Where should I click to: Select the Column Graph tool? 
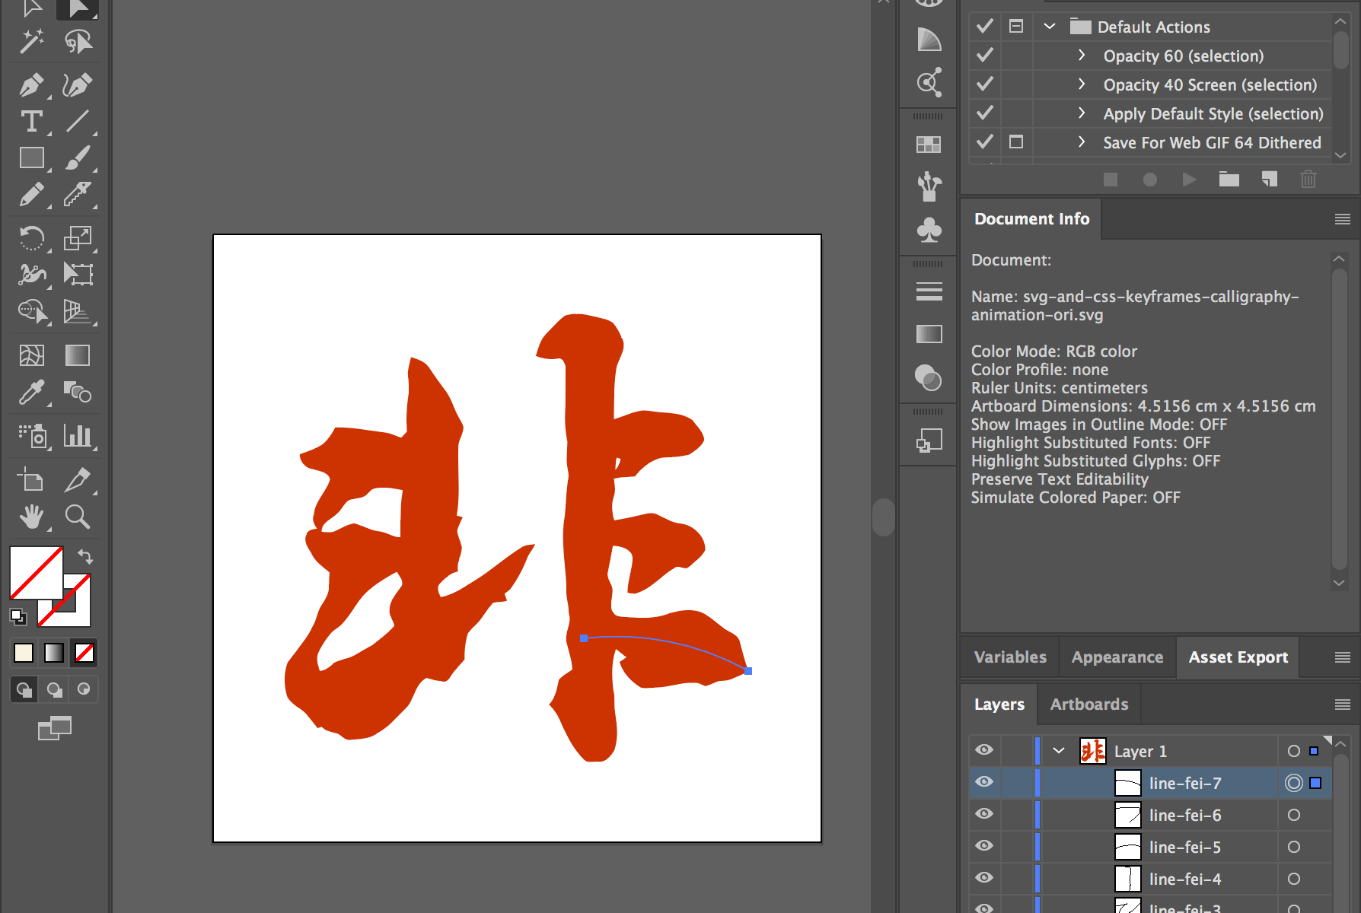(x=78, y=436)
